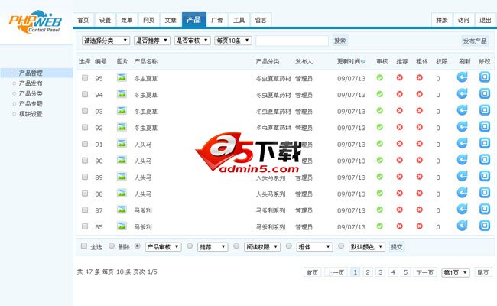This screenshot has width=497, height=306.
Task: Click the refresh icon for product 85
Action: (x=462, y=226)
